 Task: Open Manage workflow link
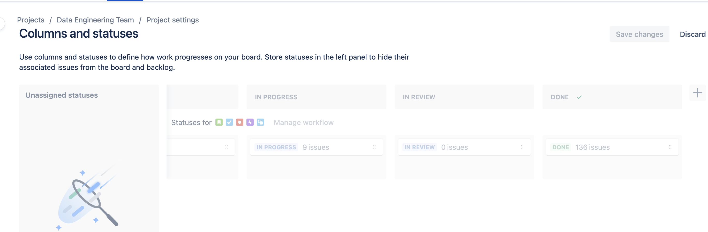303,122
